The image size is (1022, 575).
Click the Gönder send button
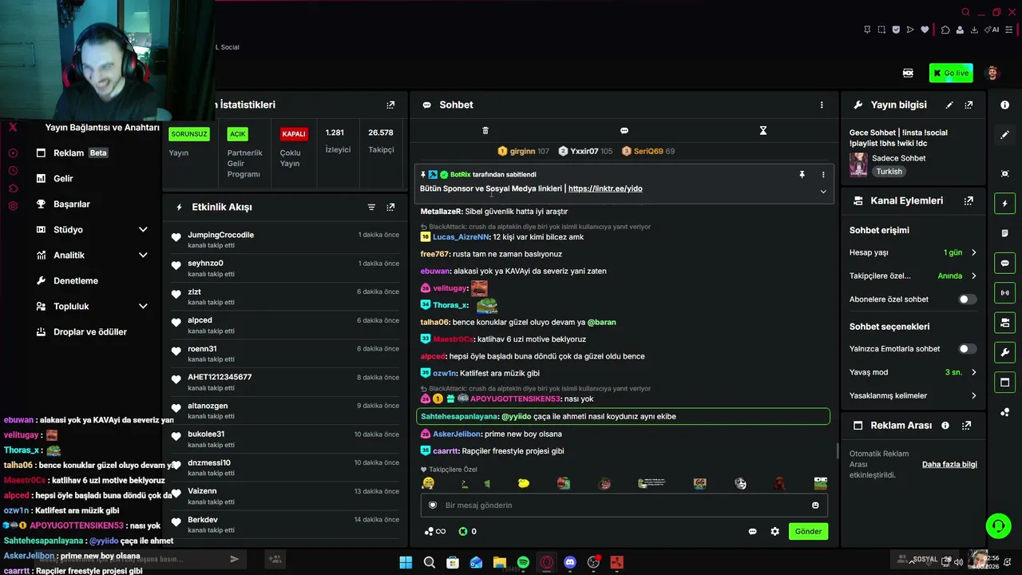click(808, 531)
